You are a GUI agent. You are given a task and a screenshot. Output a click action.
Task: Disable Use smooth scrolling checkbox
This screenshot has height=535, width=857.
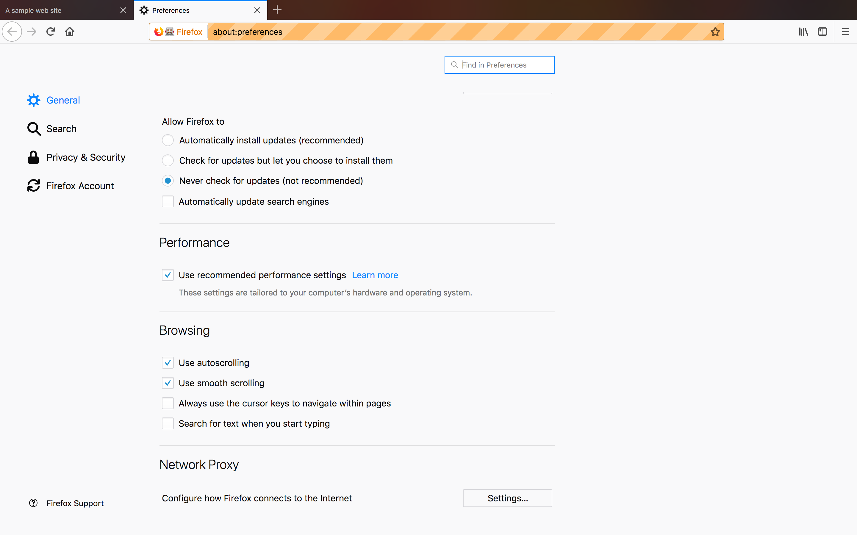coord(168,383)
